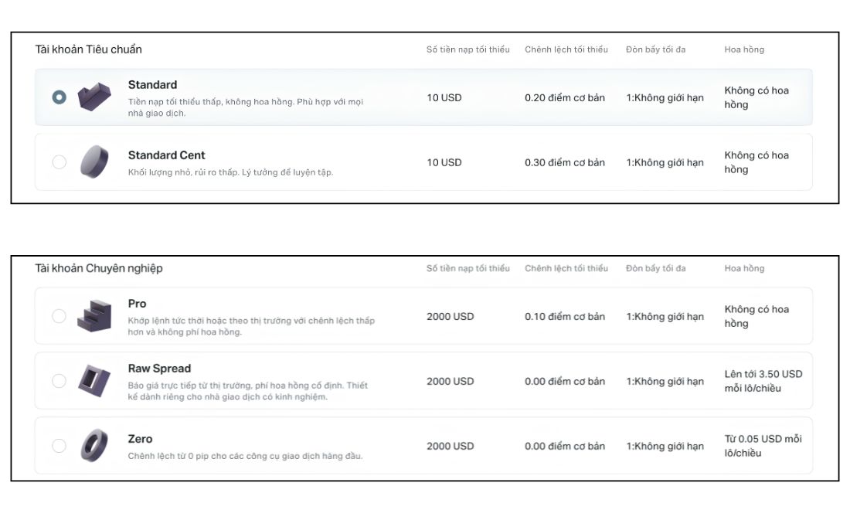Click the Standard account title
Viewport: 850px width, 510px height.
[152, 85]
